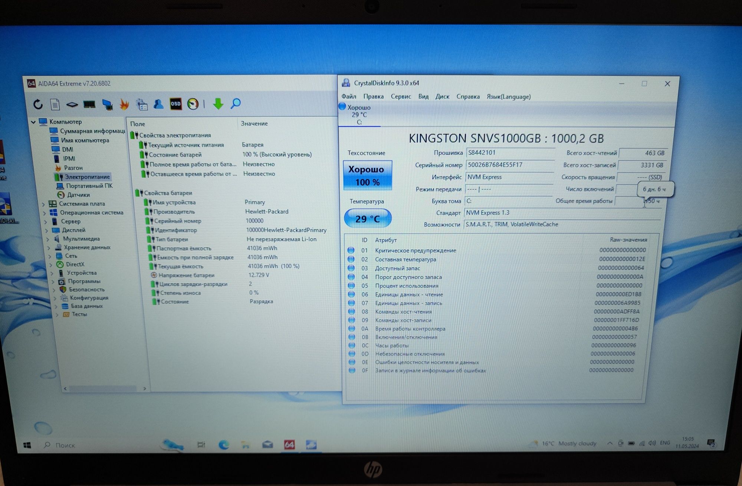
Task: Expand the Операционная система node
Action: [45, 213]
